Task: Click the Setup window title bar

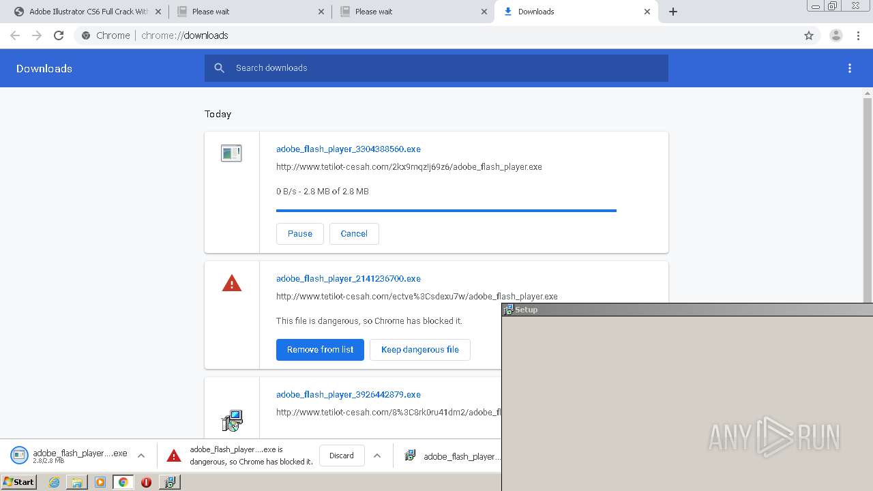Action: pos(687,310)
